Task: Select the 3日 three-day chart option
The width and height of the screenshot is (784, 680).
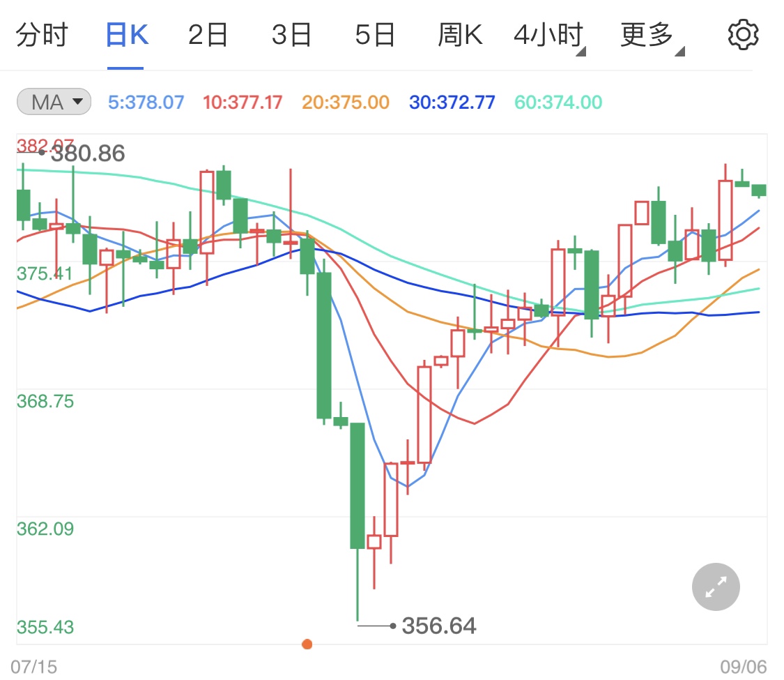Action: [291, 34]
